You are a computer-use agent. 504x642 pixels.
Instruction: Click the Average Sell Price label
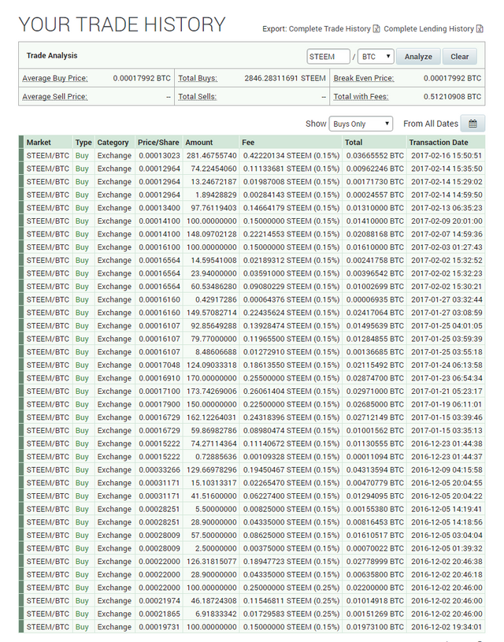(55, 97)
